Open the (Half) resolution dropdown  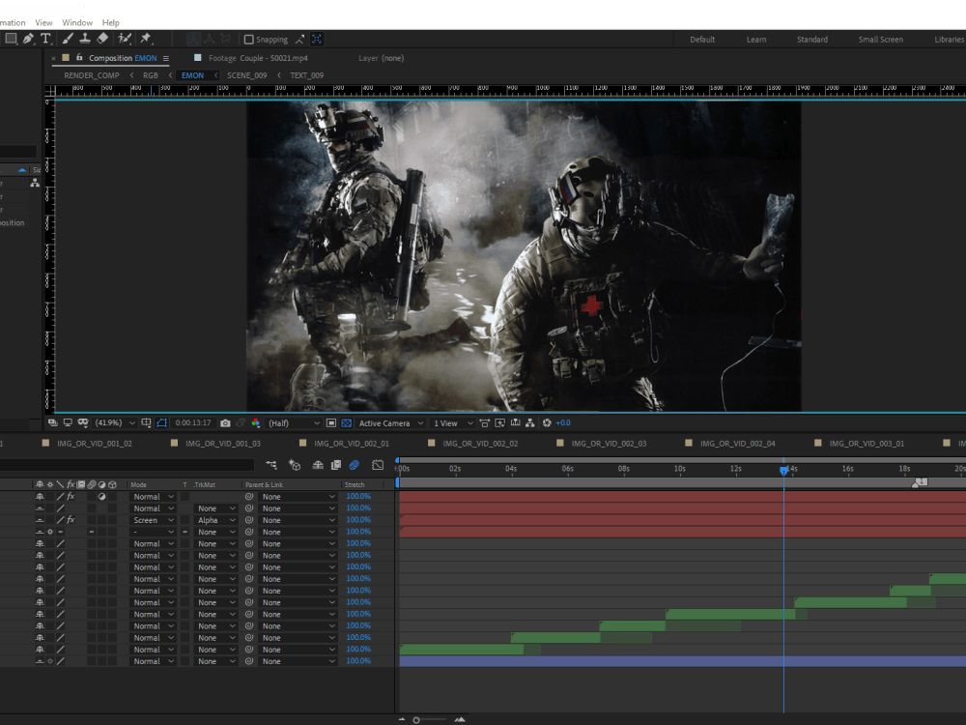[x=295, y=423]
